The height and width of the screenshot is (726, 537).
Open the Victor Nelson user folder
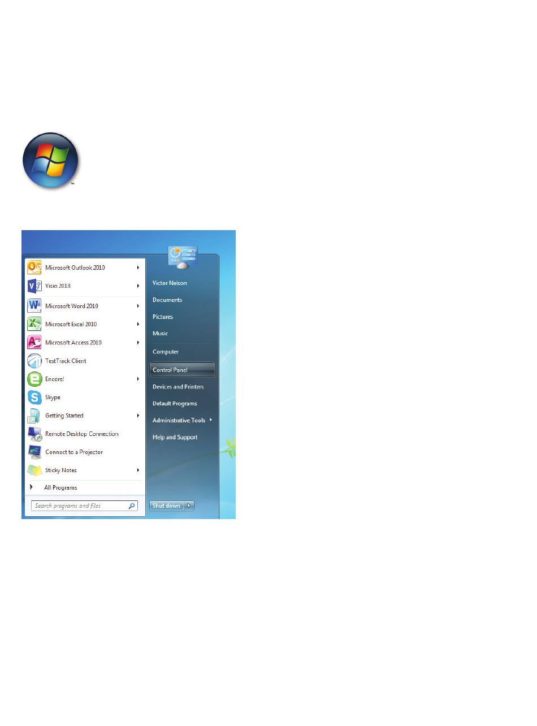pos(170,283)
